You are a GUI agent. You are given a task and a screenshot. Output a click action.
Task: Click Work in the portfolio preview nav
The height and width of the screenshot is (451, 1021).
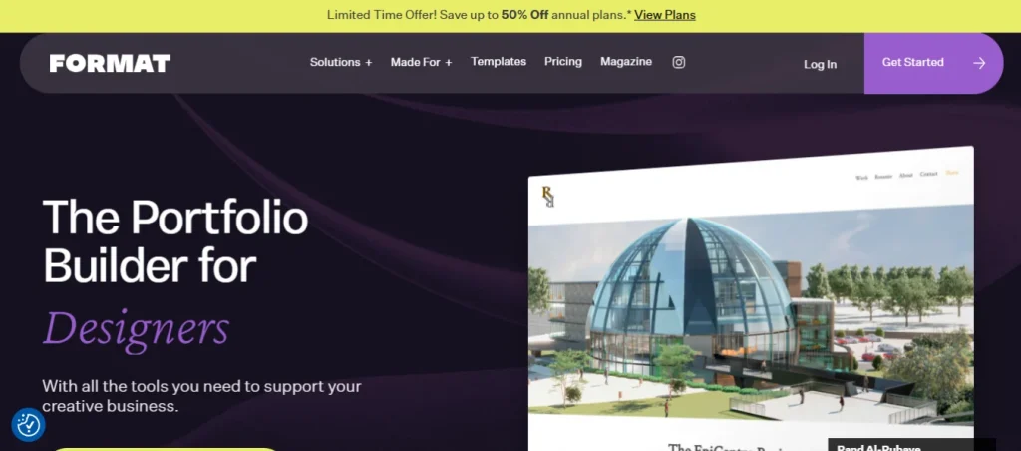[861, 177]
